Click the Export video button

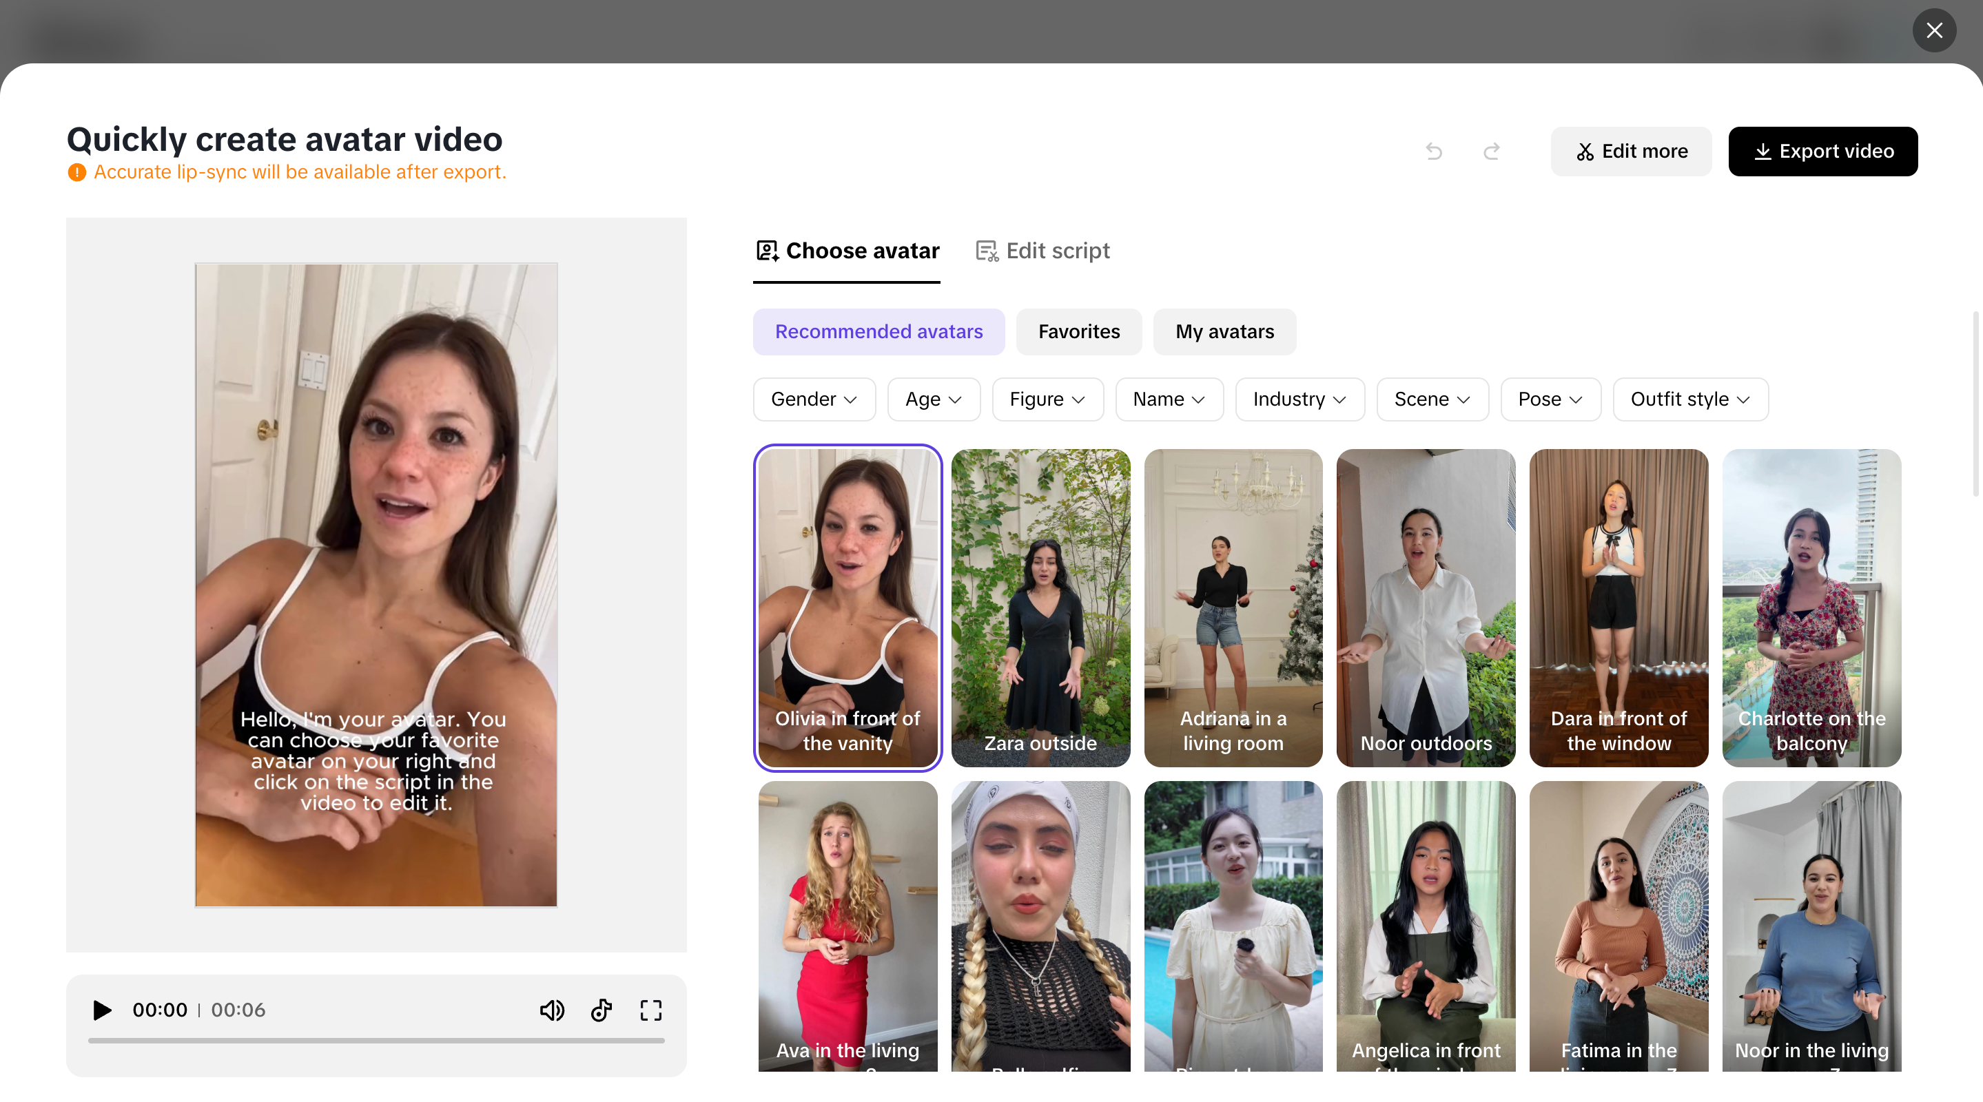click(x=1822, y=151)
